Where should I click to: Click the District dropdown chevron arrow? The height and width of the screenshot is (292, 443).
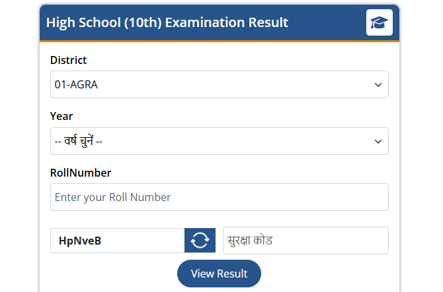click(378, 85)
